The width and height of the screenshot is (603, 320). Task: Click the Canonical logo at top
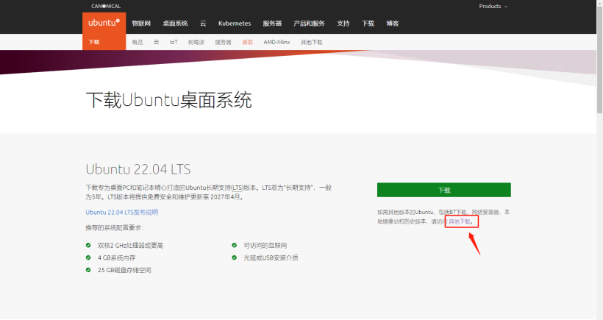(x=107, y=6)
